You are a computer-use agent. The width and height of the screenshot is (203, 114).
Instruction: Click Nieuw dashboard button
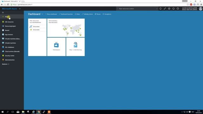pyautogui.click(x=51, y=14)
